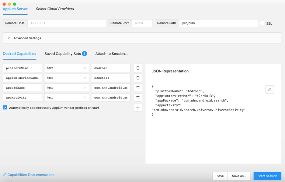Focus the Remote Port input field
This screenshot has height=182, width=285.
[142, 23]
